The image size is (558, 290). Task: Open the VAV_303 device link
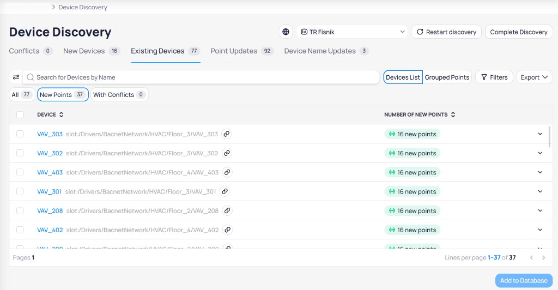[50, 134]
